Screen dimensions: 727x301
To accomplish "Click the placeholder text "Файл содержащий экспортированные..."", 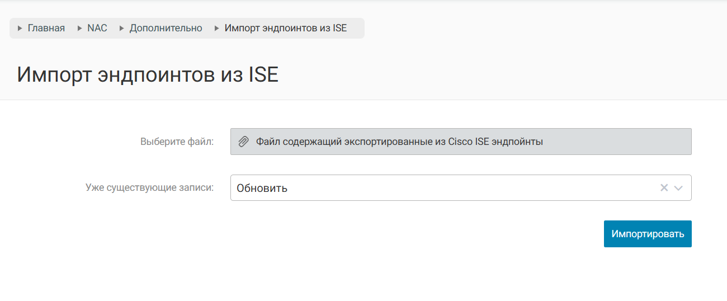I will pyautogui.click(x=399, y=142).
